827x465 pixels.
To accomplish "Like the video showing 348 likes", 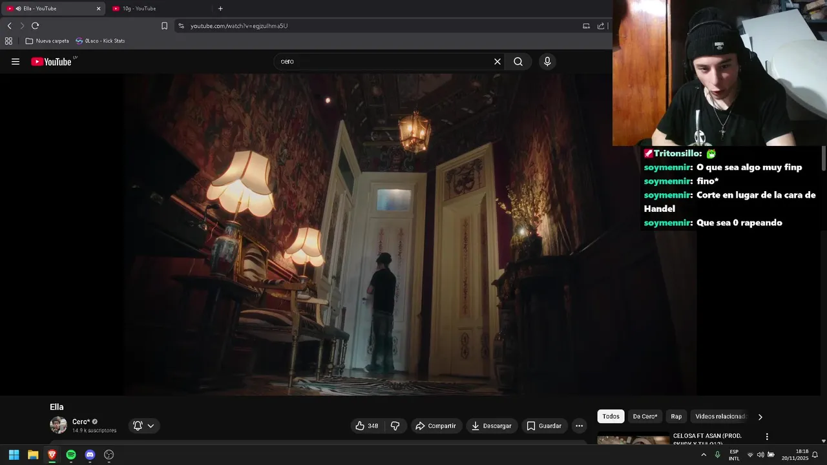I will click(x=367, y=426).
